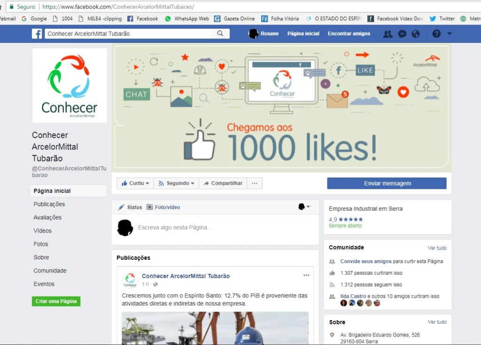
Task: Open Publicações in the left sidebar
Action: pyautogui.click(x=49, y=204)
